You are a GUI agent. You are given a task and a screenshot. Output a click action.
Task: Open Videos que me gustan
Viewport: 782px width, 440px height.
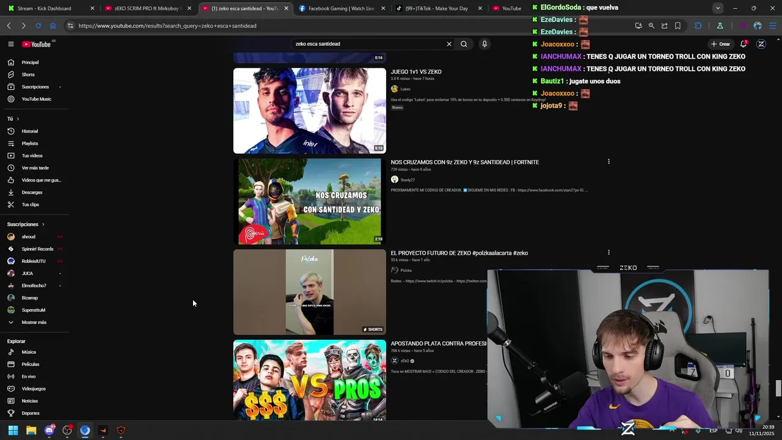(34, 180)
